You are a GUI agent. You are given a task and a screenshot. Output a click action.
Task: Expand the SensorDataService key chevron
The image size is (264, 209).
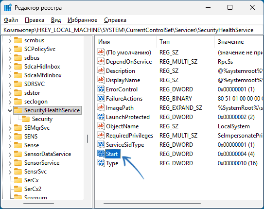click(x=10, y=154)
